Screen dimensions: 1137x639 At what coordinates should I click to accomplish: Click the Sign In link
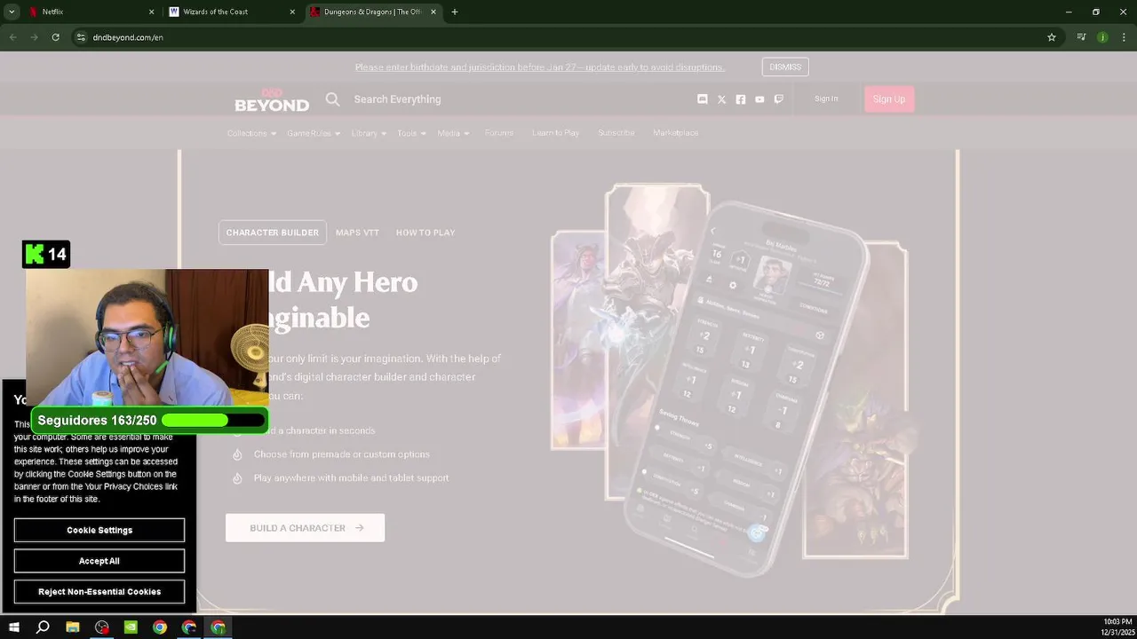pos(826,99)
